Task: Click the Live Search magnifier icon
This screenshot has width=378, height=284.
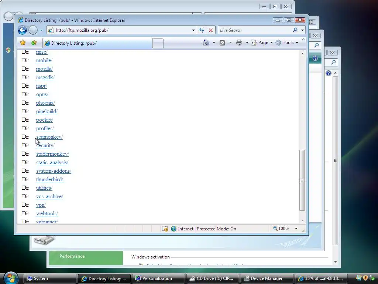Action: pos(295,30)
